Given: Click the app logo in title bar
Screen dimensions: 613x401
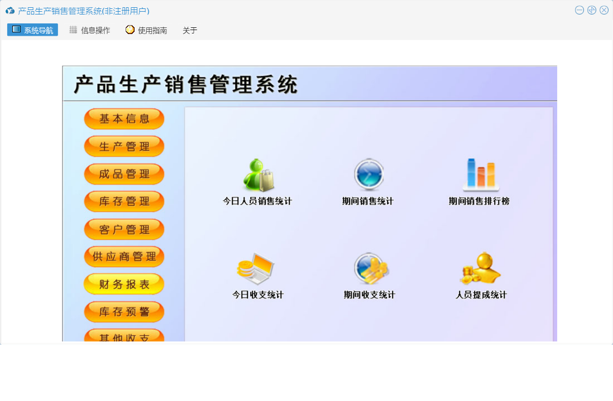Looking at the screenshot, I should pos(10,11).
